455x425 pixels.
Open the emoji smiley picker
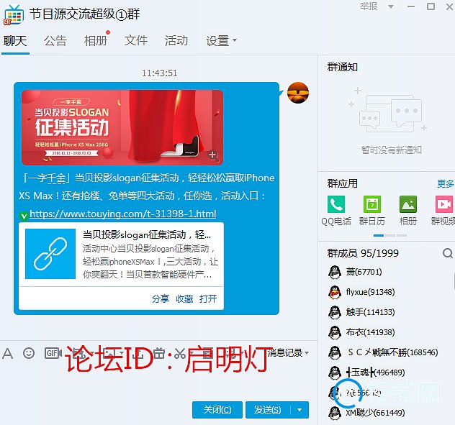[x=29, y=353]
